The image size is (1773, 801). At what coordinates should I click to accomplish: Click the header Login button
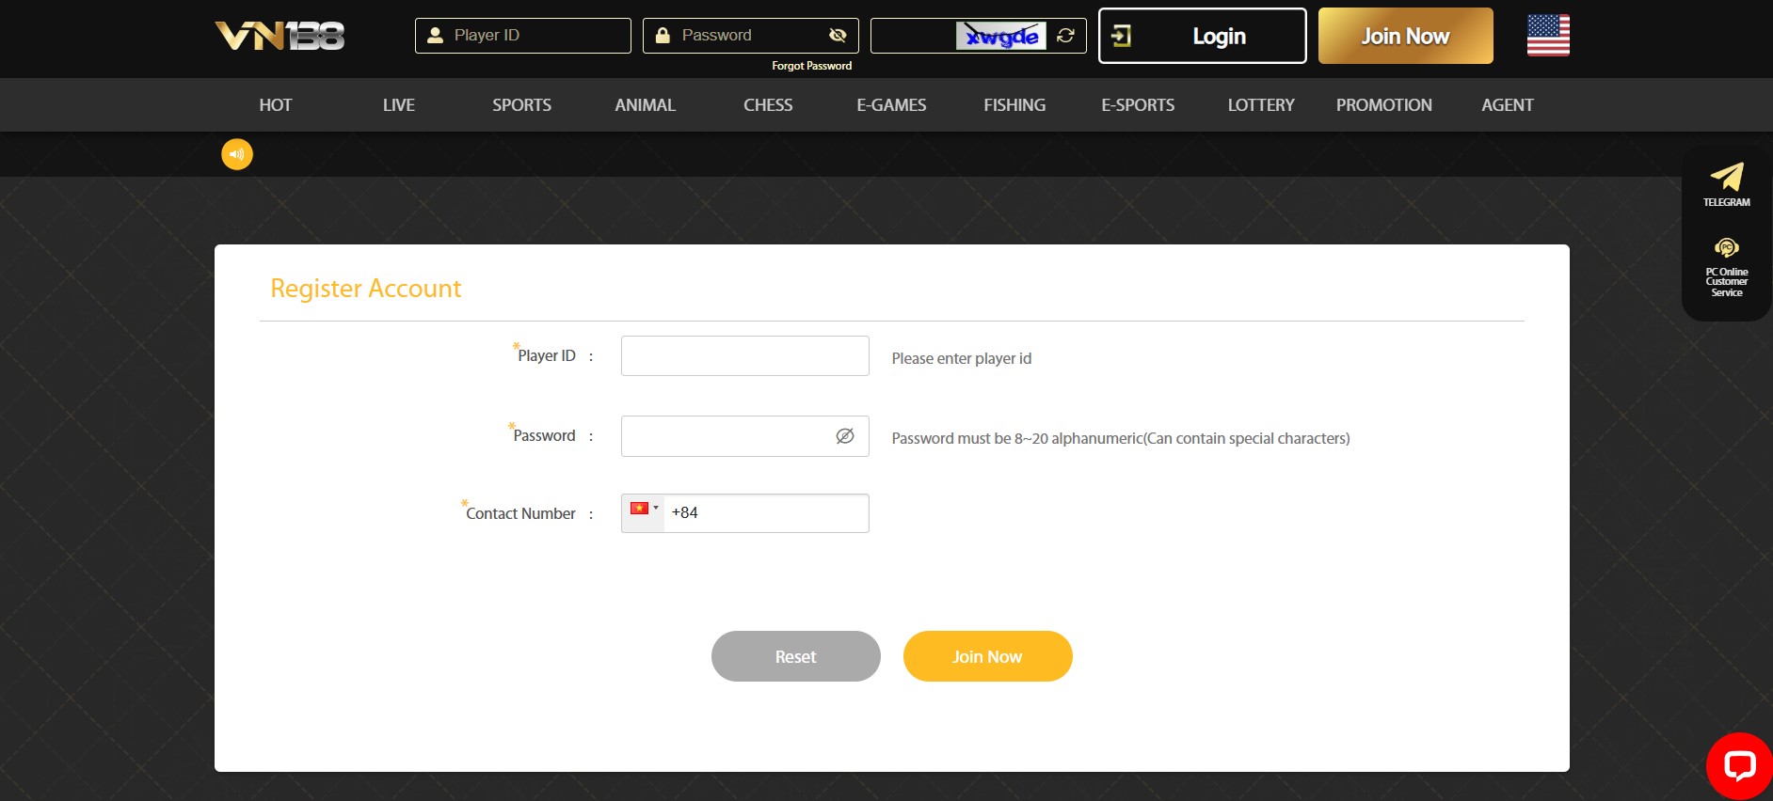(x=1202, y=36)
